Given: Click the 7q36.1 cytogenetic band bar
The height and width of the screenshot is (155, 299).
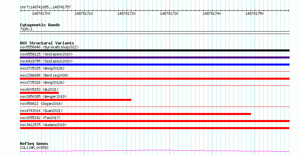Looking at the screenshot, I should point(155,33).
